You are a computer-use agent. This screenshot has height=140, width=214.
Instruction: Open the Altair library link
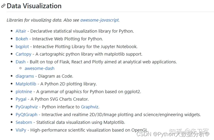pos(21,31)
